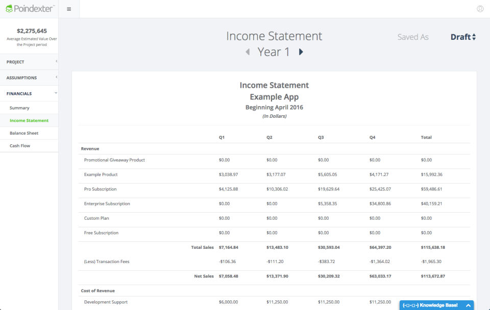This screenshot has height=310, width=490.
Task: Select Promotional Giveaway Product row label
Action: coord(114,160)
